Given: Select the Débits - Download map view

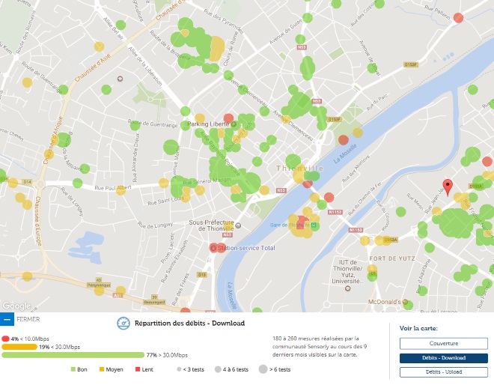Looking at the screenshot, I should (x=444, y=358).
